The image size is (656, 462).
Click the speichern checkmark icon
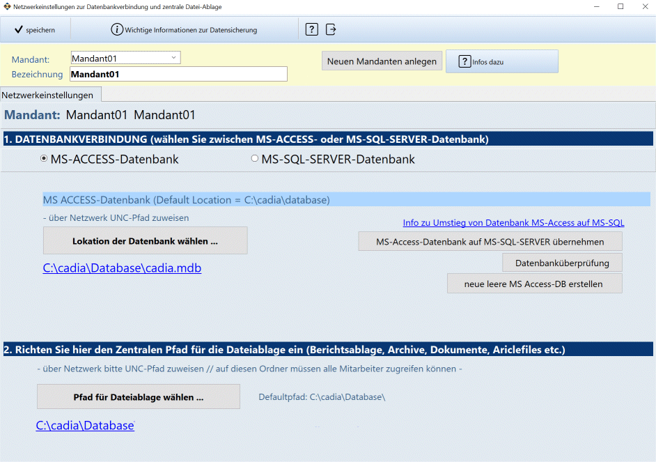click(18, 30)
